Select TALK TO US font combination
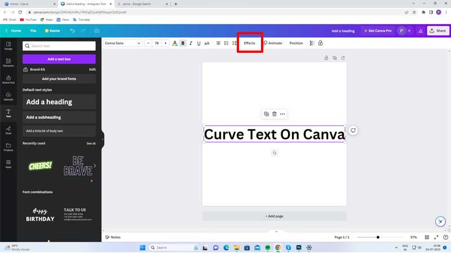Screen dimensions: 451x253 (78, 215)
